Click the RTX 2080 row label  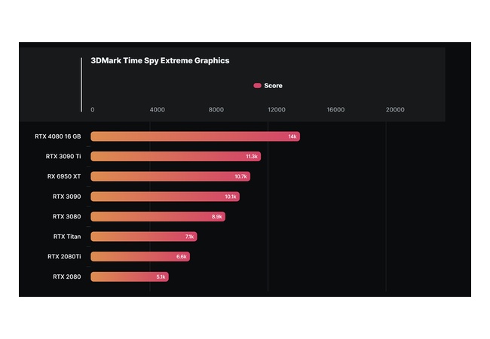coord(67,276)
